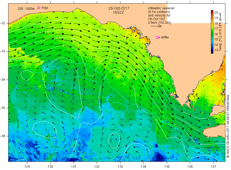231x170 pixels.
Task: Click the longitude label 134
Action: click(143, 167)
